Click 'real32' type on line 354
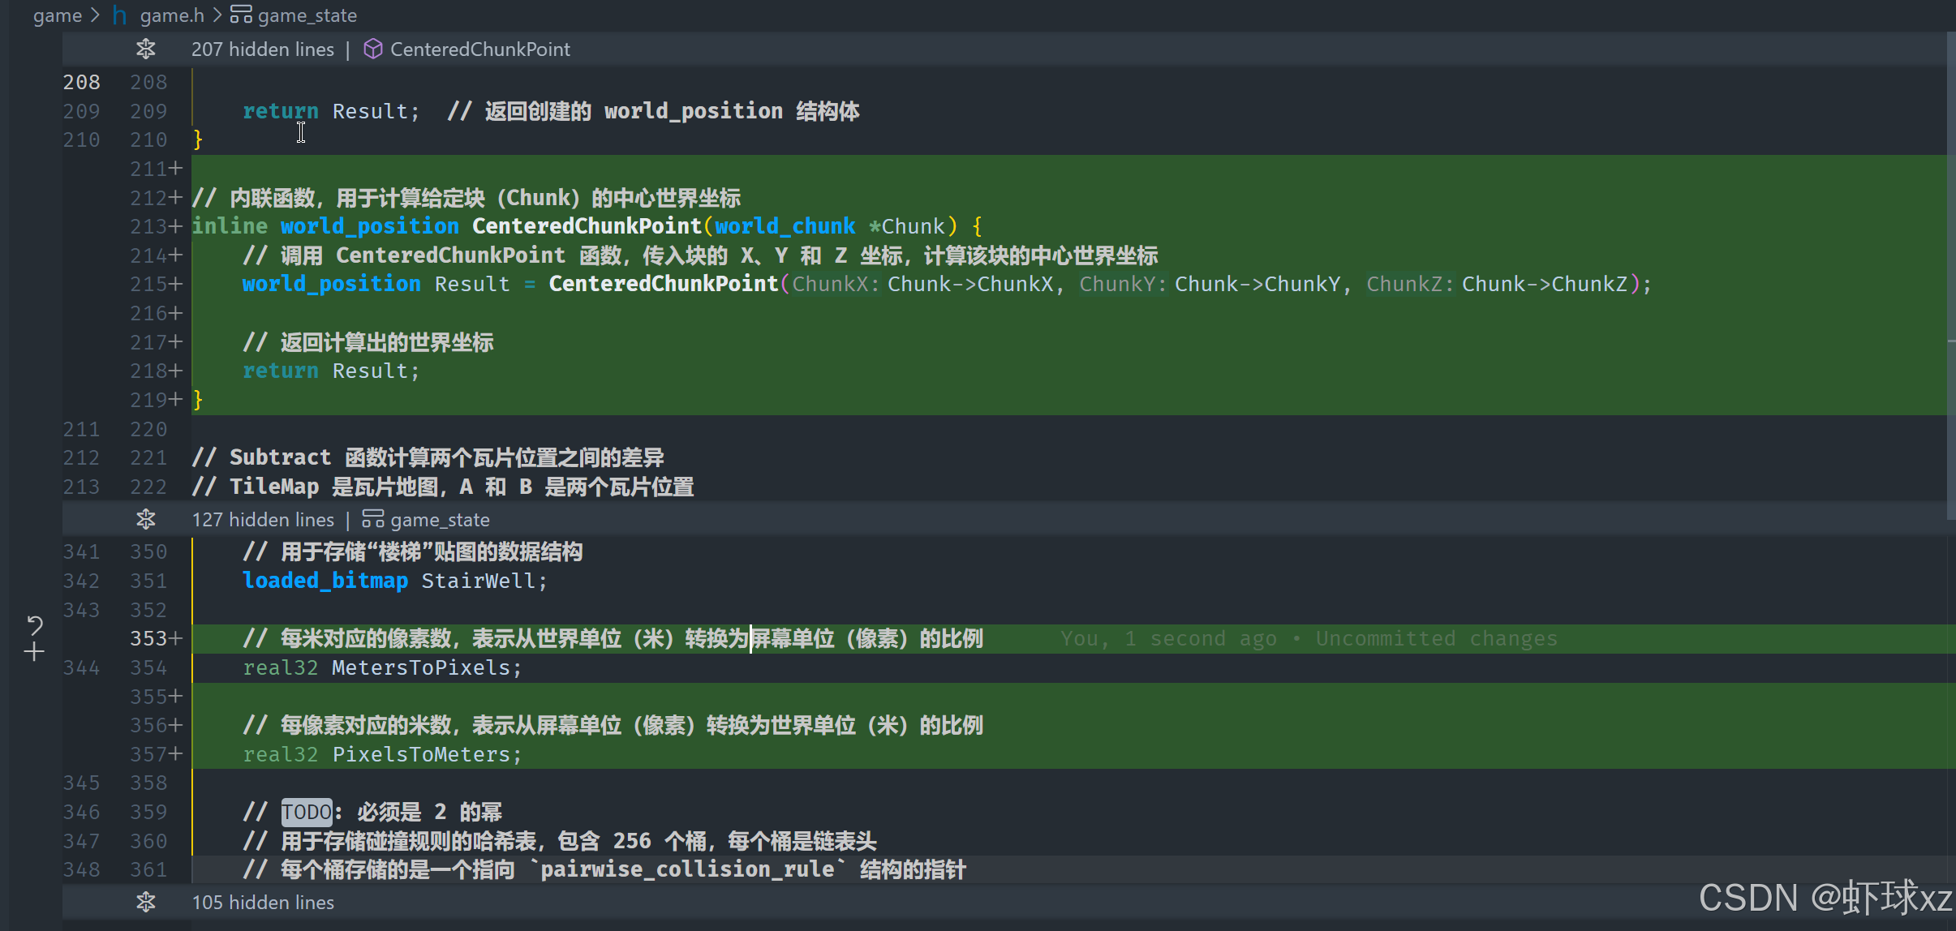Screen dimensions: 1956x931 [x=281, y=667]
